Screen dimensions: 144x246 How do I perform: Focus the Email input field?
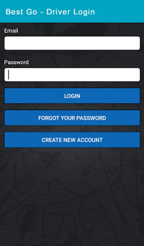coord(72,43)
